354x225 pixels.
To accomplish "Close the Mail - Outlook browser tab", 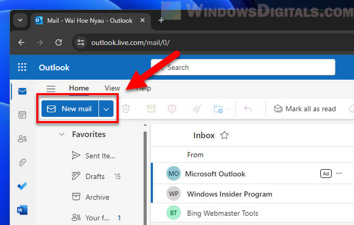I will tap(143, 21).
